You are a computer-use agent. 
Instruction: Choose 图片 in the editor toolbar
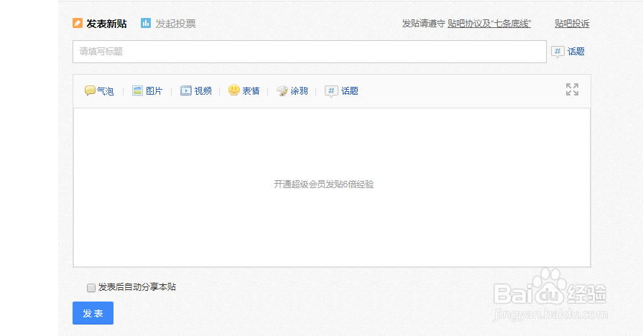[154, 91]
